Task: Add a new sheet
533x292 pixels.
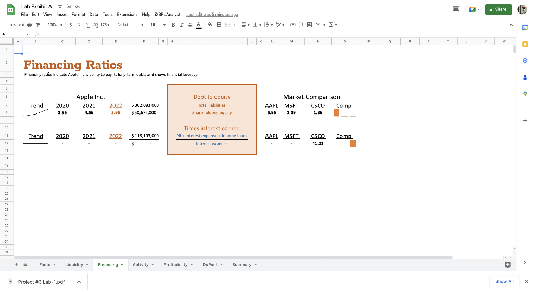Action: tap(16, 264)
